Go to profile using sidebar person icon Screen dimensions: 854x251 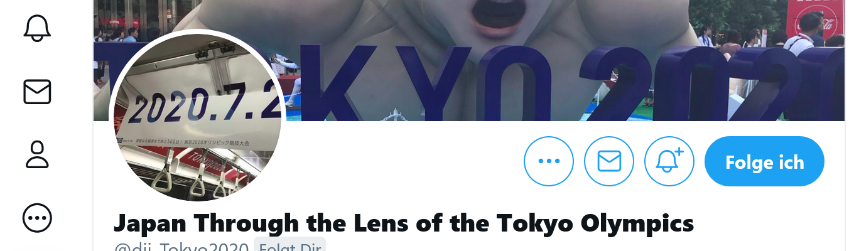click(x=37, y=155)
